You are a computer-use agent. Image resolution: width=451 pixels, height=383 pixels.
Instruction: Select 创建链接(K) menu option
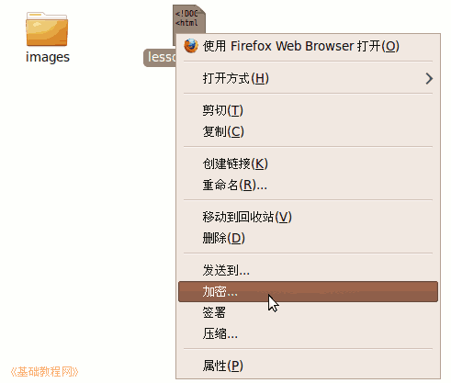click(x=308, y=163)
